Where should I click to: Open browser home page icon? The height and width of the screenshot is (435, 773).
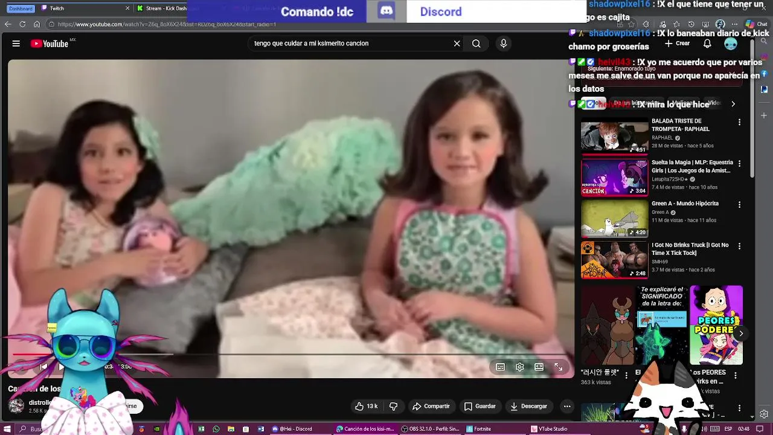37,24
